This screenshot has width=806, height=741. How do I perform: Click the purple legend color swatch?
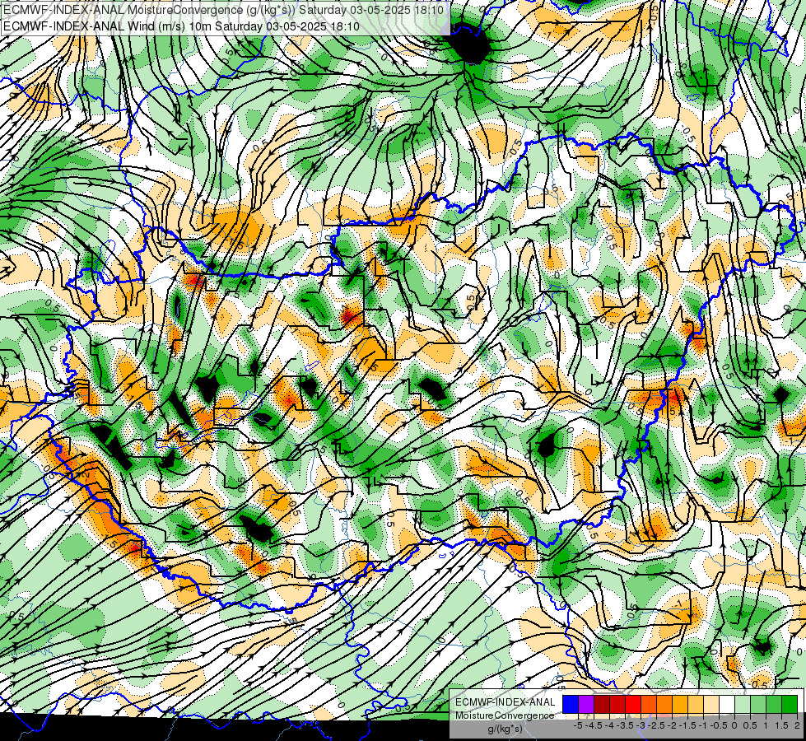pyautogui.click(x=586, y=705)
